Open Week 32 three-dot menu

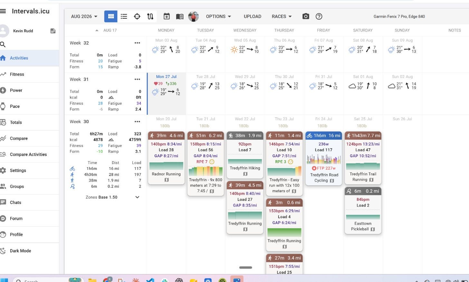coord(137,43)
